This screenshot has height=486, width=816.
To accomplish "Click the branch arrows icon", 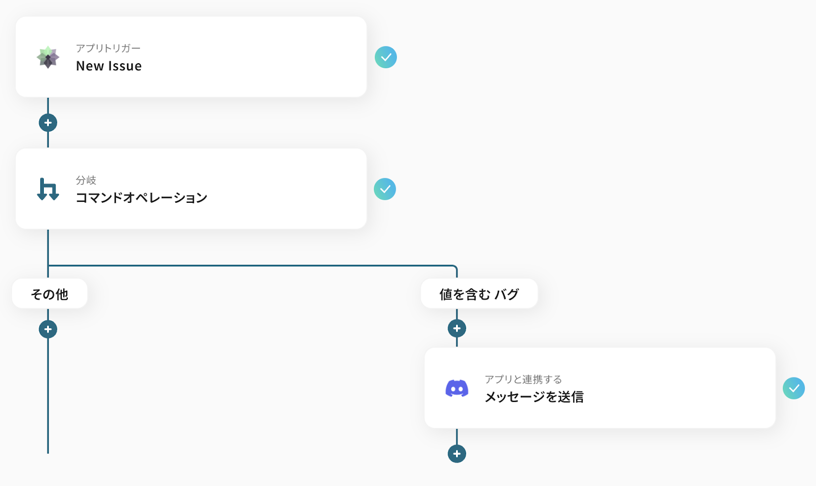I will 48,189.
